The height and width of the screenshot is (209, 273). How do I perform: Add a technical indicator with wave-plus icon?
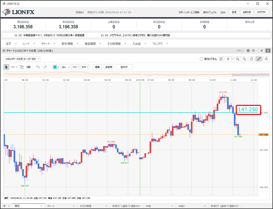tap(266, 59)
